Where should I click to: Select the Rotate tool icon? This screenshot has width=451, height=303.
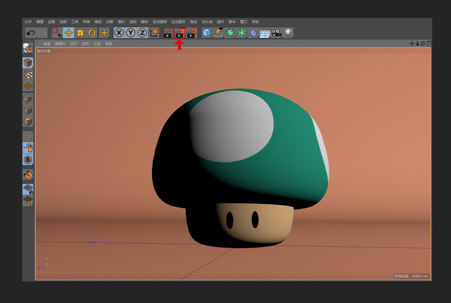pos(92,33)
